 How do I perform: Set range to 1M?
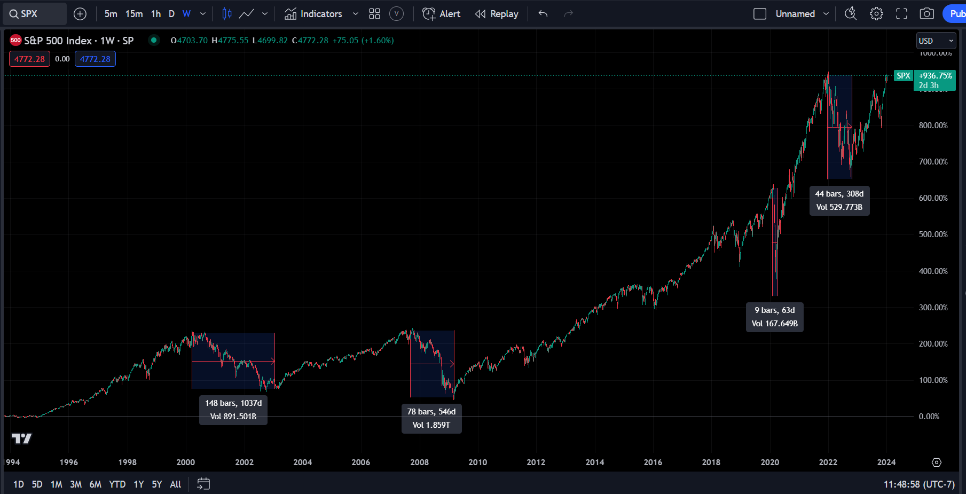[56, 484]
